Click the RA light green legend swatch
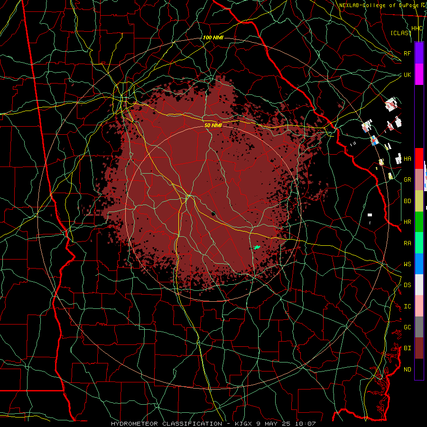Image resolution: width=427 pixels, height=427 pixels. [419, 243]
